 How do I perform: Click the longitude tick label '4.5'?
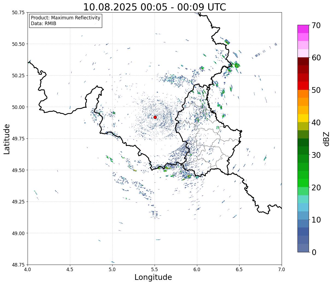pyautogui.click(x=70, y=270)
